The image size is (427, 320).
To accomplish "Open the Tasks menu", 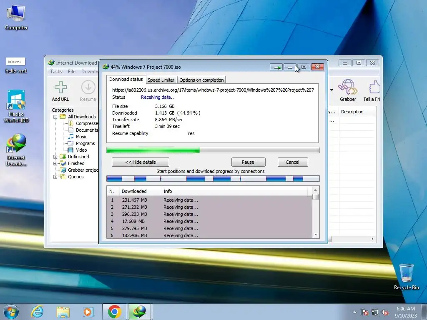I will (56, 72).
